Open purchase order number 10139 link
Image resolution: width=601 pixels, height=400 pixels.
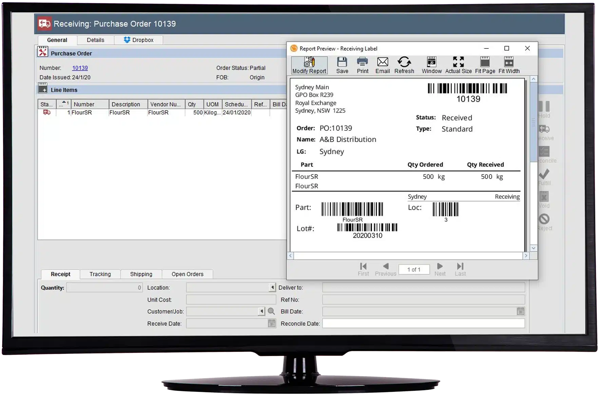coord(80,68)
